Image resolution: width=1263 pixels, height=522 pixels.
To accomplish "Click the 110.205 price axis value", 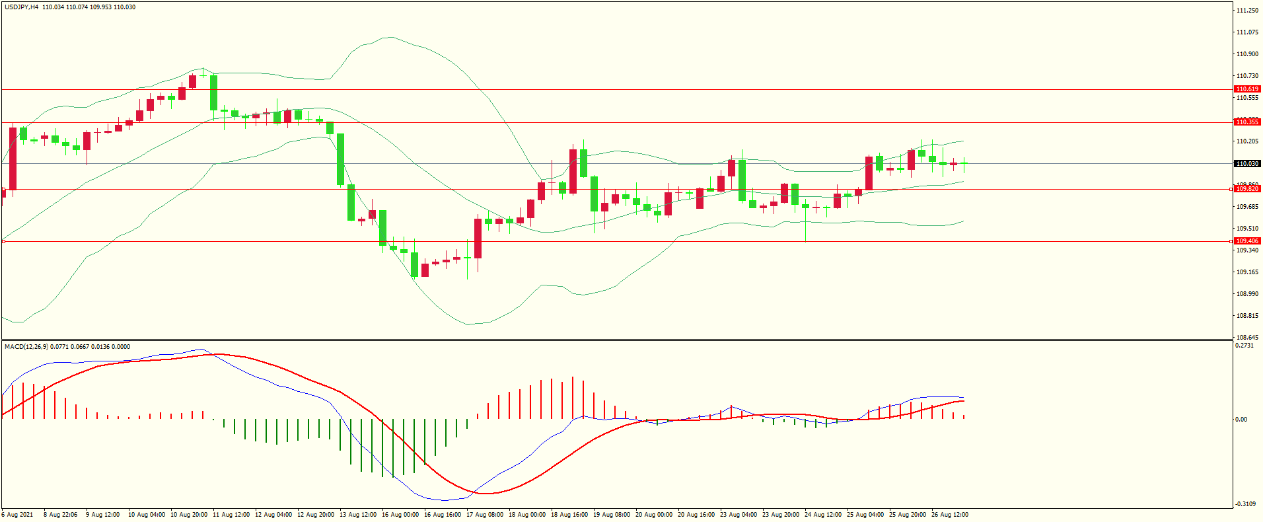I will (1247, 141).
